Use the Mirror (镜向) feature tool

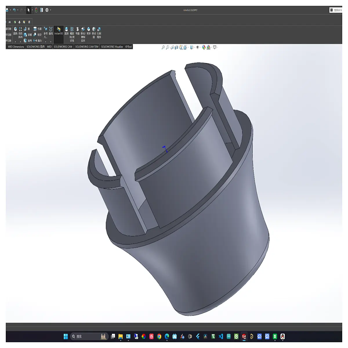[x=37, y=41]
